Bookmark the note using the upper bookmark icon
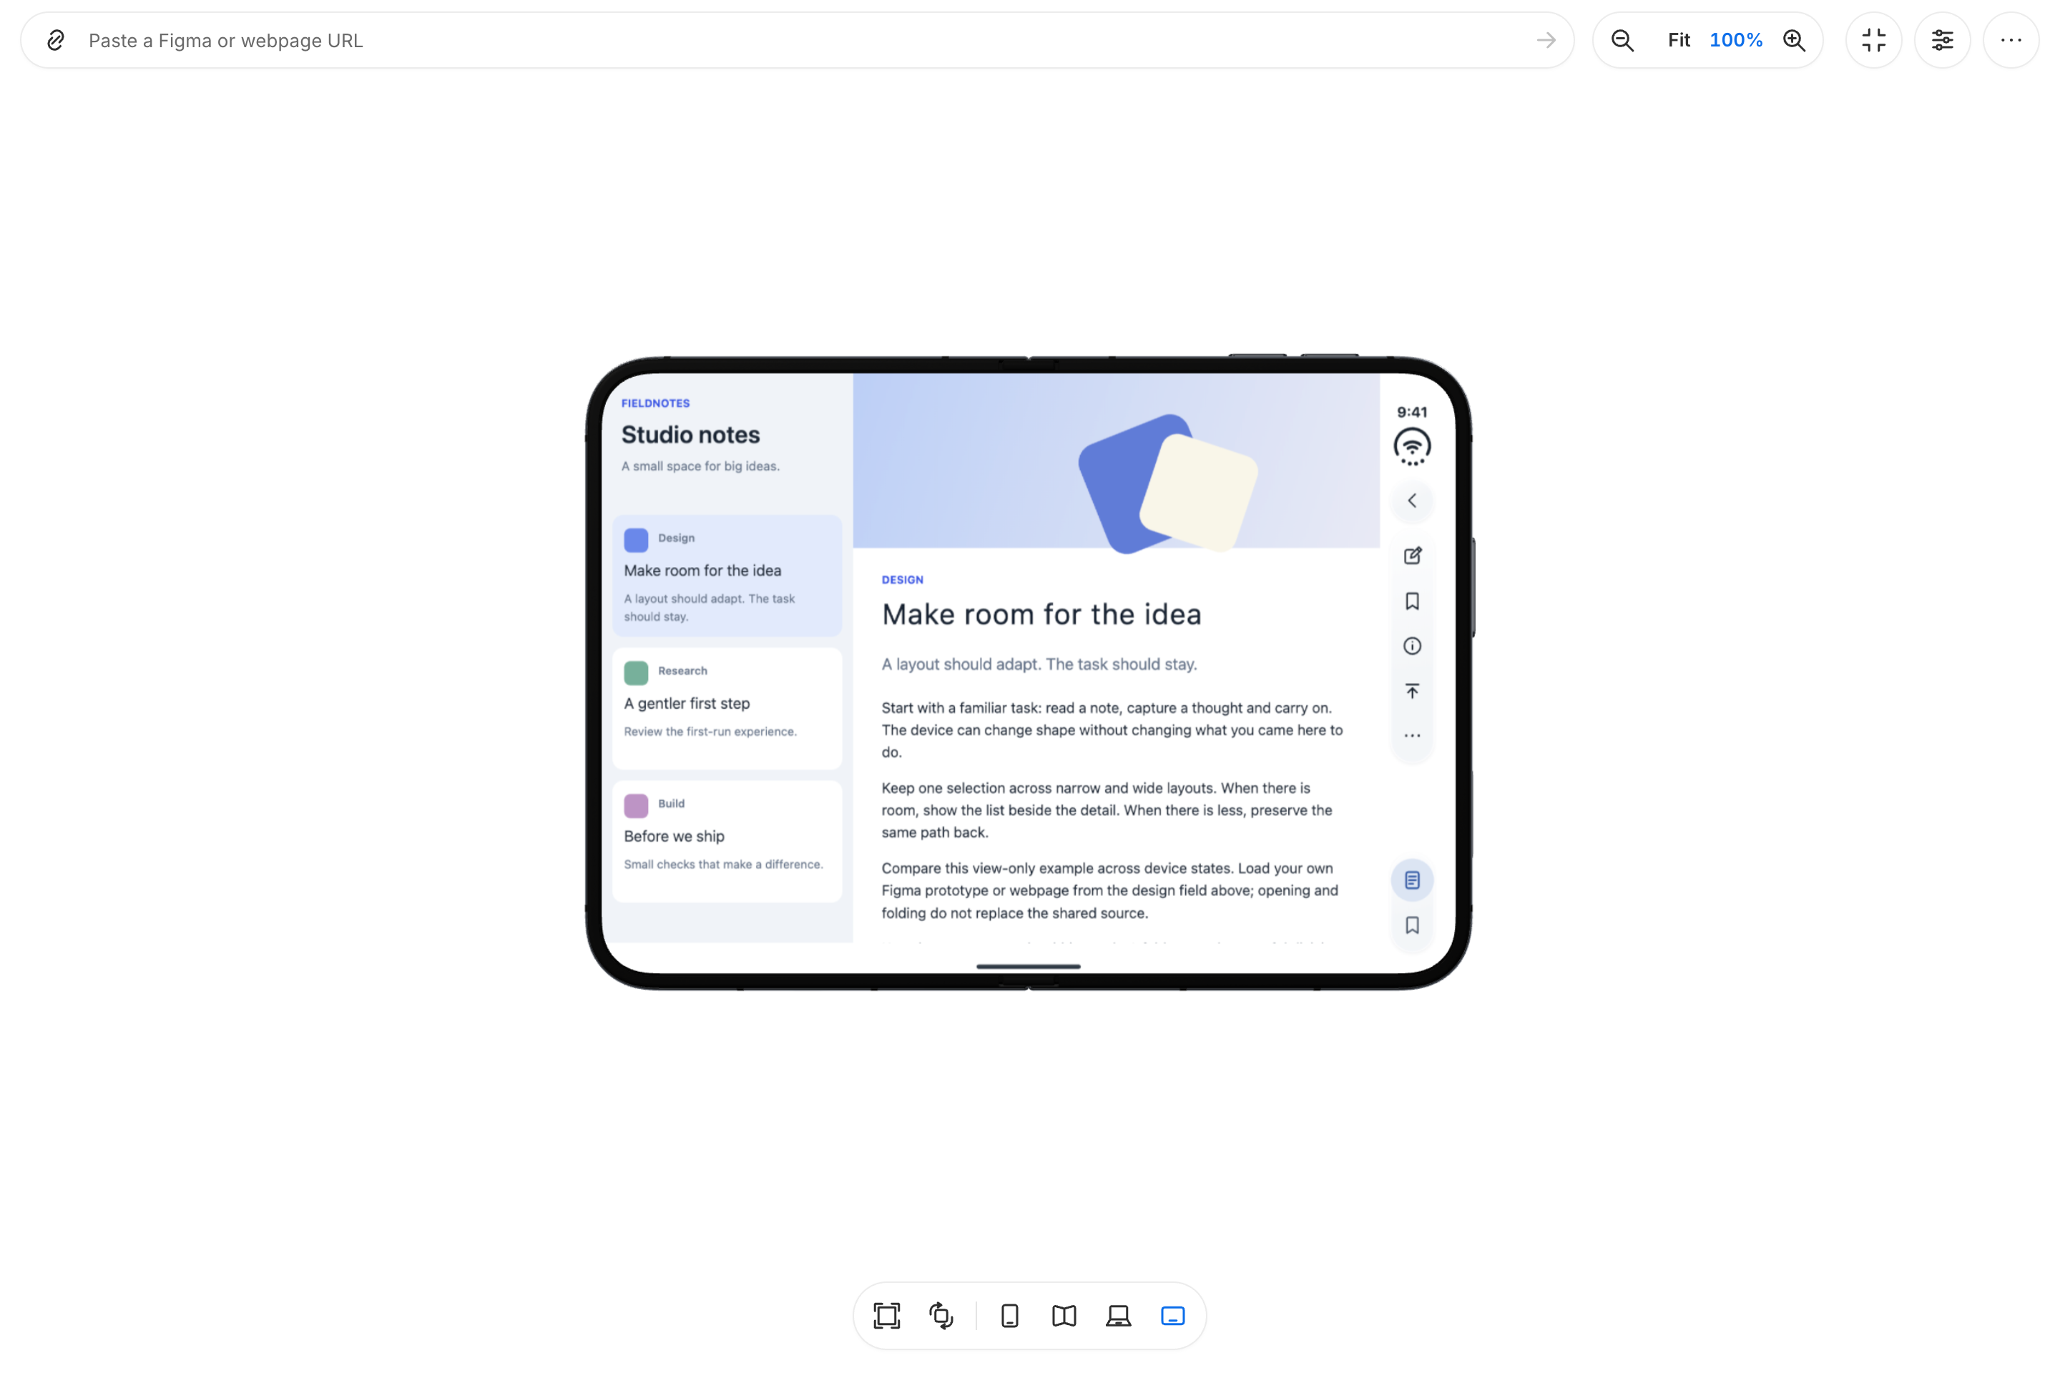 [1412, 601]
